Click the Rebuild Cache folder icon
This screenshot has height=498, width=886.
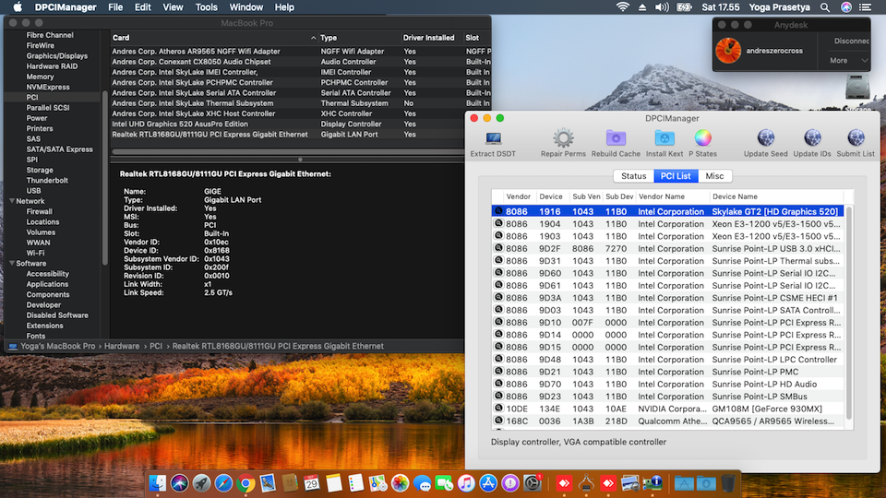click(616, 139)
